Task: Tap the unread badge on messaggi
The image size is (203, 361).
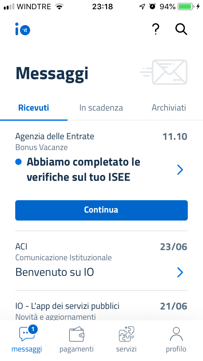Action: (x=33, y=330)
